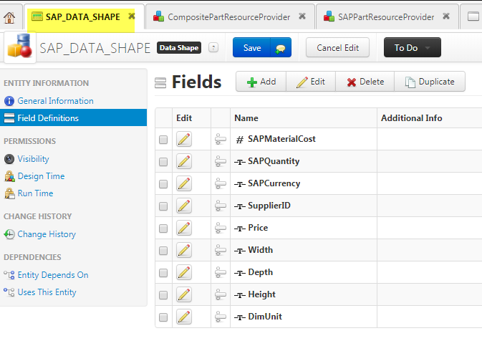
Task: Save the data shape
Action: [x=252, y=48]
